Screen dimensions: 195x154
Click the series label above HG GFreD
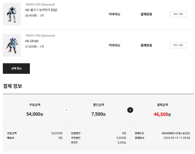pos(40,35)
